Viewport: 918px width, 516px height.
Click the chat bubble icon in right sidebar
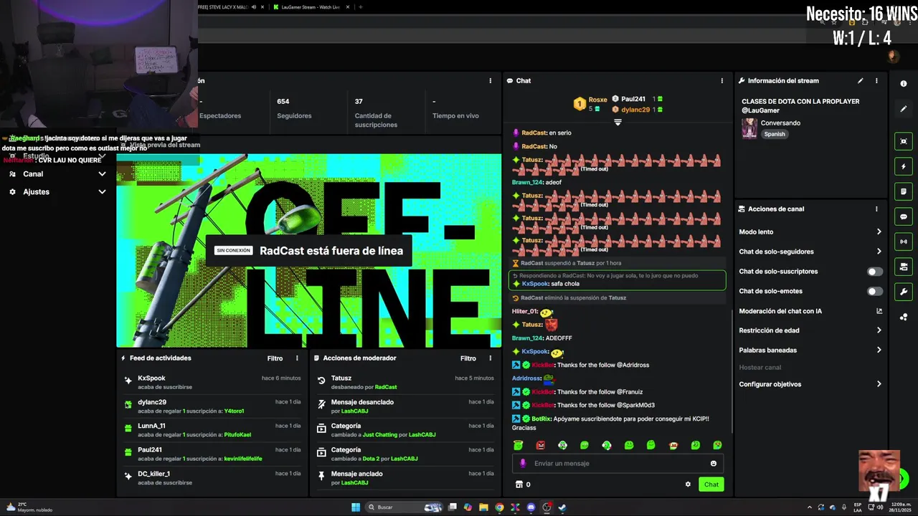pyautogui.click(x=903, y=216)
